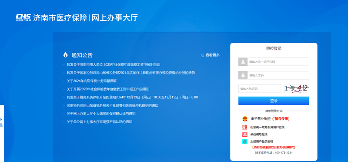Click the cyan icon for 忘记用户登录密码
348x162 pixels.
(x=244, y=142)
